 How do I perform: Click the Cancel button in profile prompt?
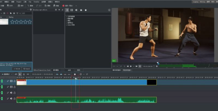26,69
